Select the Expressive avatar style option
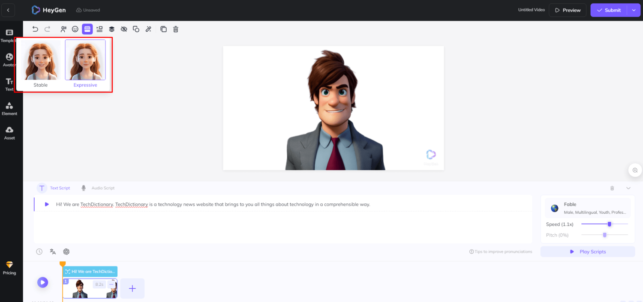This screenshot has width=643, height=302. click(85, 63)
